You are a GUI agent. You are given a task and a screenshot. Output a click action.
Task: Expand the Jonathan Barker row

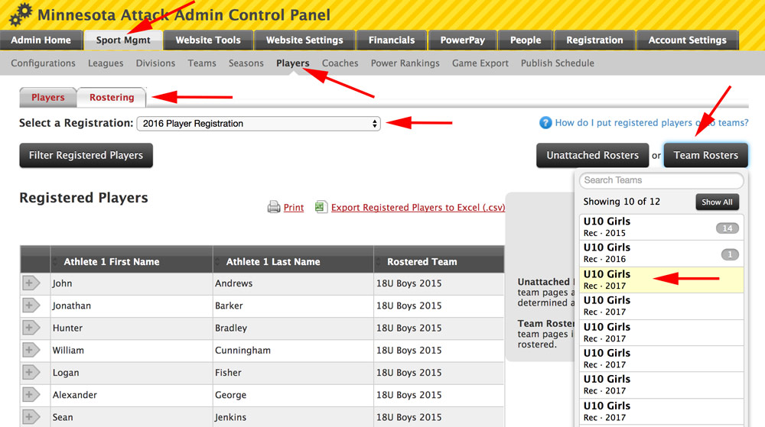(x=31, y=306)
